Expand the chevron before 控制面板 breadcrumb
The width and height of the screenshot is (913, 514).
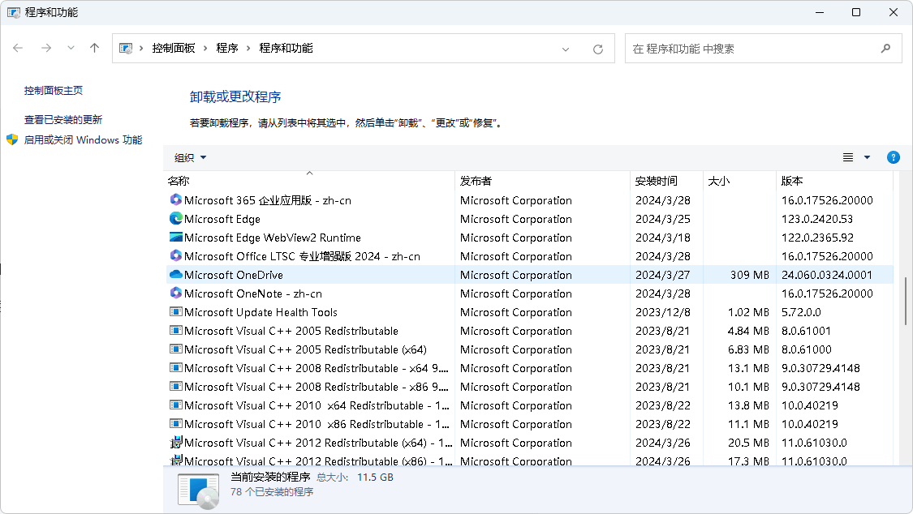tap(141, 49)
